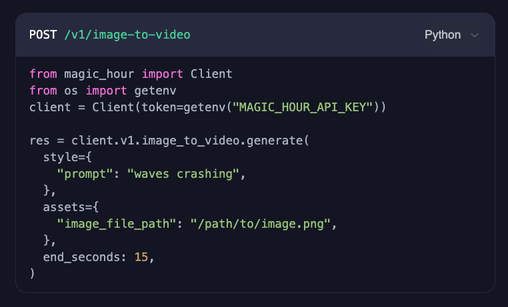The height and width of the screenshot is (307, 508).
Task: Click the "prompt" key in the code
Action: 85,174
